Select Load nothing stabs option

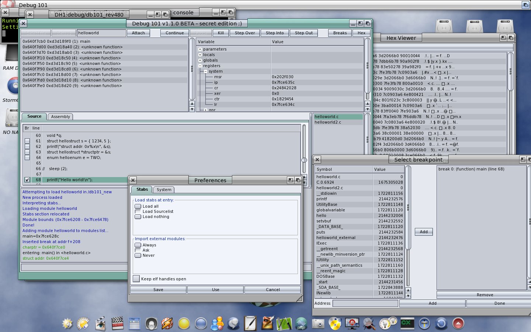coord(138,217)
